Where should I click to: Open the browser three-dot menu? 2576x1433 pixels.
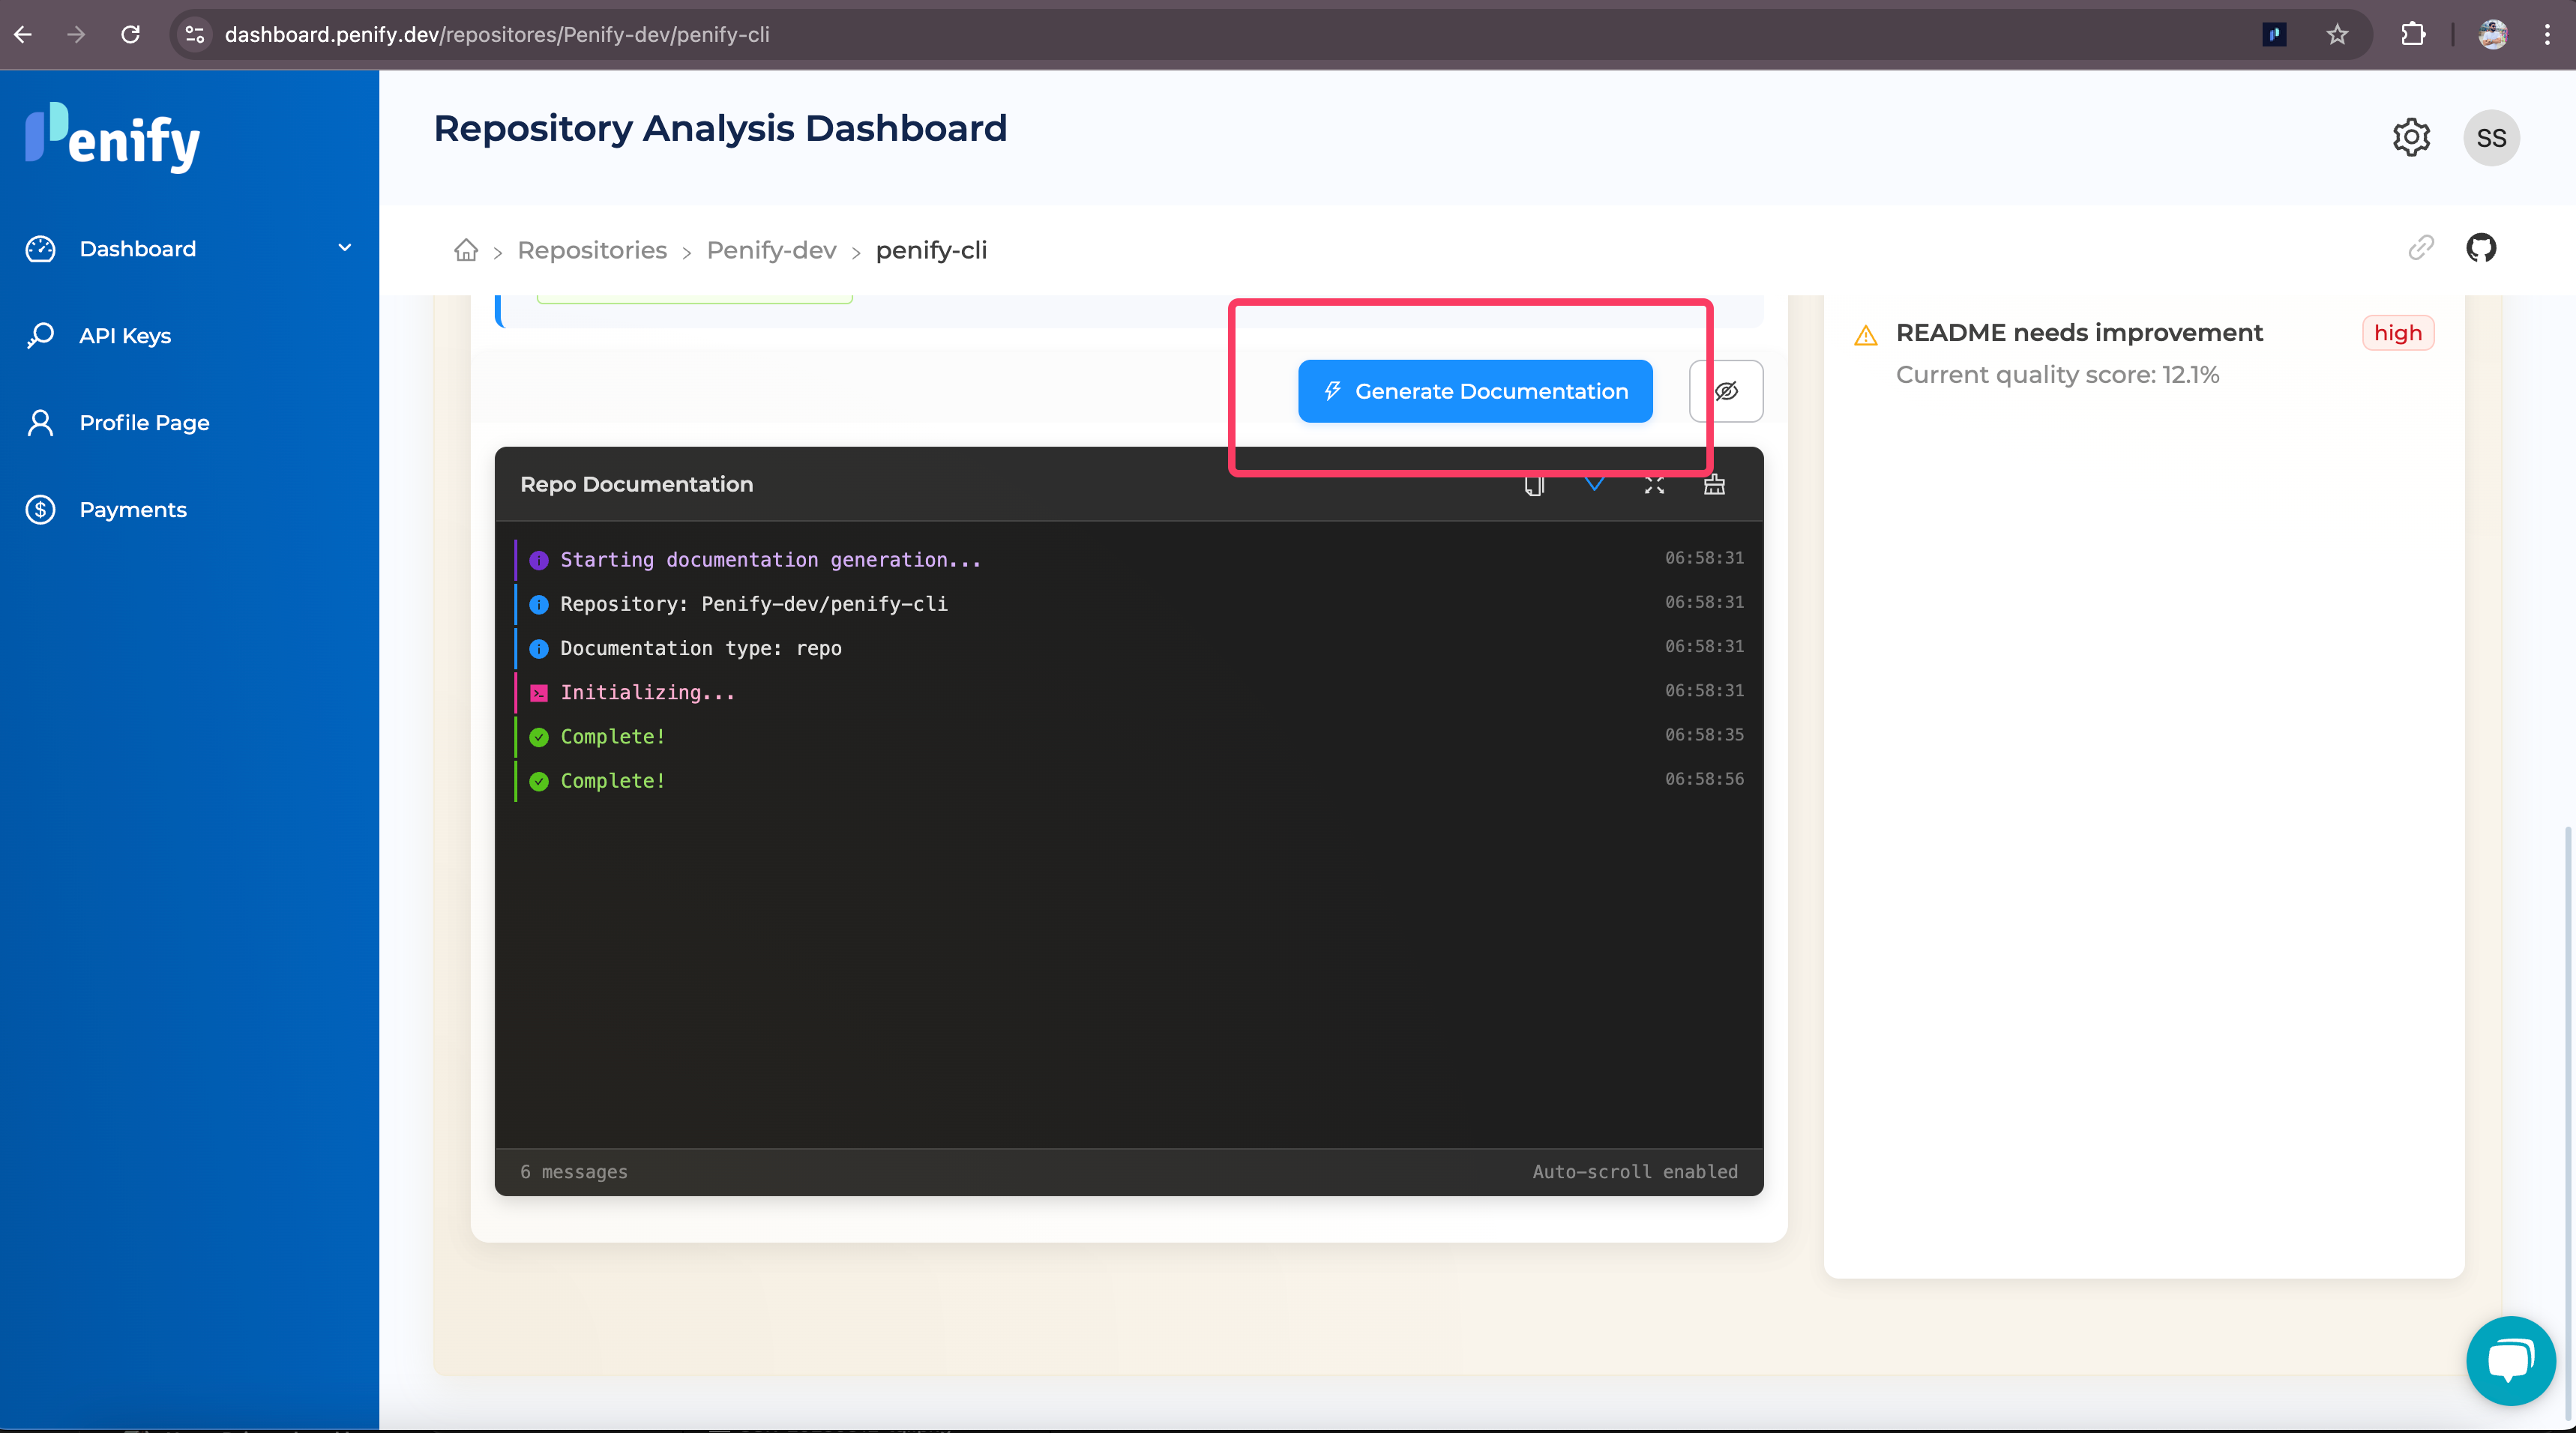coord(2548,34)
